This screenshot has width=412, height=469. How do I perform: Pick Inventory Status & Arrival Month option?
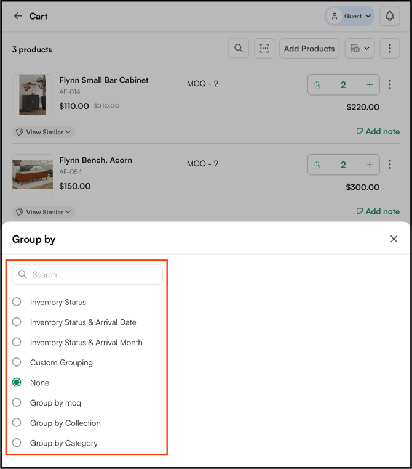pos(17,342)
